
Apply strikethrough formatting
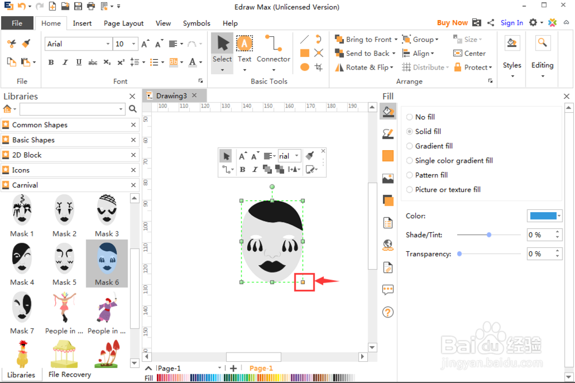(x=93, y=62)
